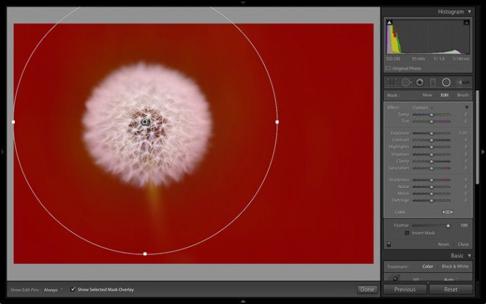
Task: Open the Effect Custom preset dropdown
Action: coord(423,107)
